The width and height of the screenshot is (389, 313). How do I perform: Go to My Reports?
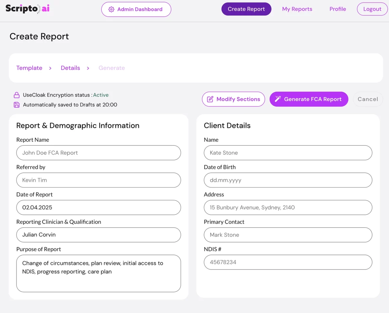[x=297, y=9]
